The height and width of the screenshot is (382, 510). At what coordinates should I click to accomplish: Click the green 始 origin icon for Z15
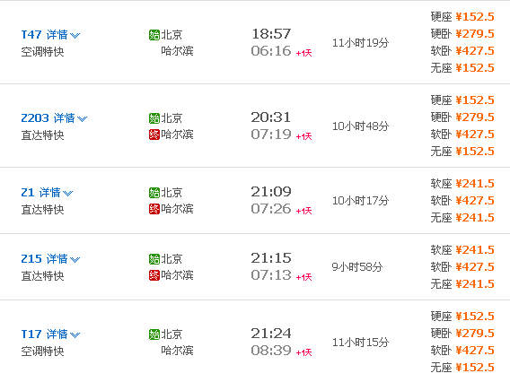click(x=154, y=259)
